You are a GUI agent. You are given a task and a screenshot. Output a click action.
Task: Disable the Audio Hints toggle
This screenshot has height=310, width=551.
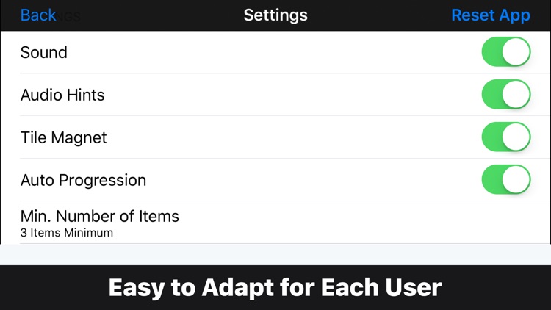click(505, 95)
